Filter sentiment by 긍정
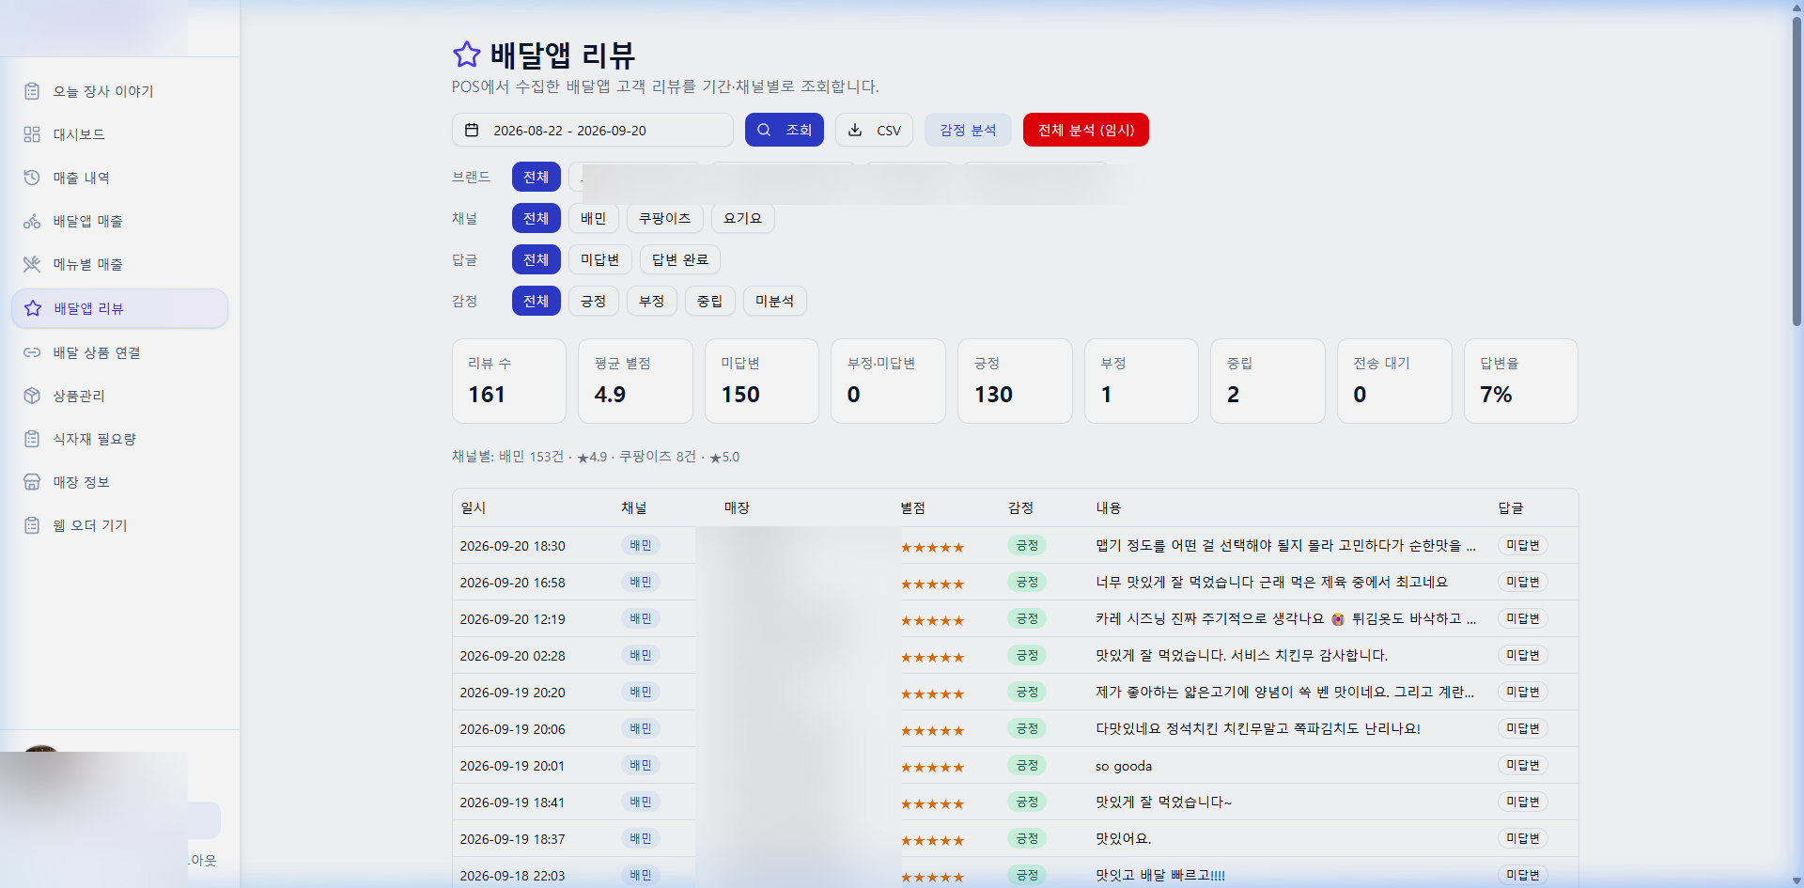This screenshot has height=888, width=1804. coord(593,301)
